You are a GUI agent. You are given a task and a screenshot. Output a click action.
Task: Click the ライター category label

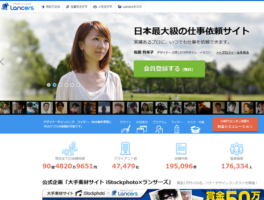coord(177,122)
